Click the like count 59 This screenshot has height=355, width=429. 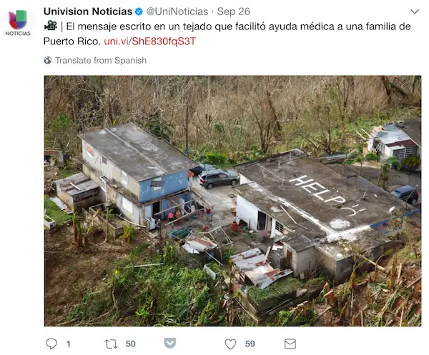[250, 344]
